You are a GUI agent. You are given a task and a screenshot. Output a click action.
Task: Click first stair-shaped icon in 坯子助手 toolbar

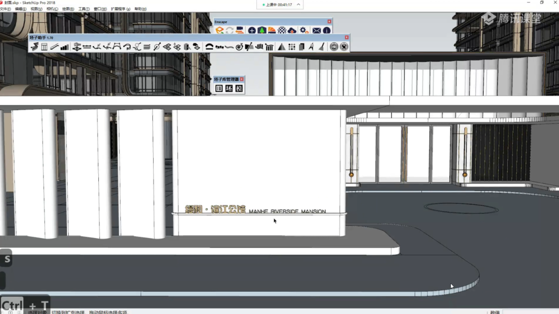click(35, 47)
